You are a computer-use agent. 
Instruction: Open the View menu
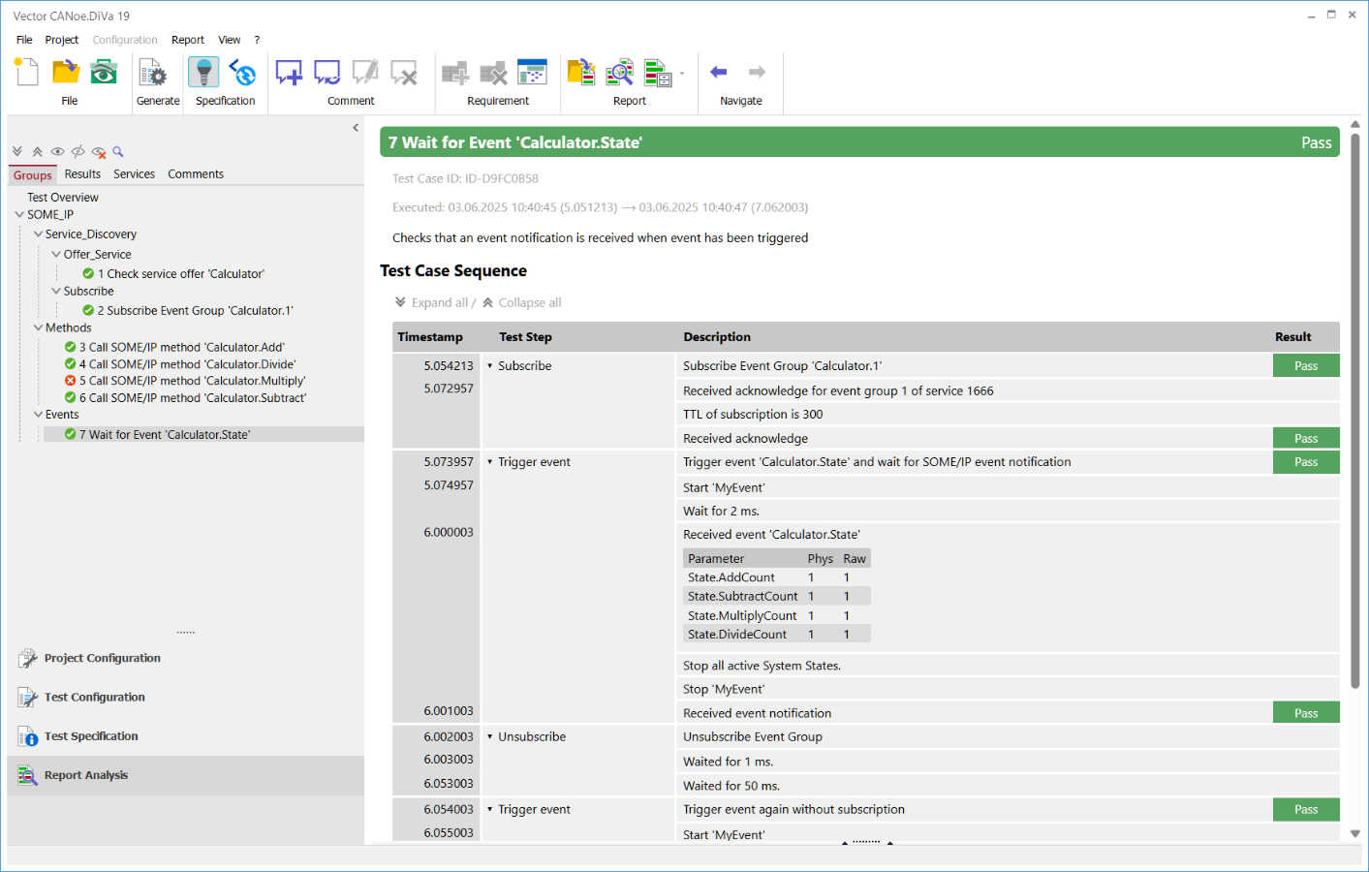tap(230, 40)
